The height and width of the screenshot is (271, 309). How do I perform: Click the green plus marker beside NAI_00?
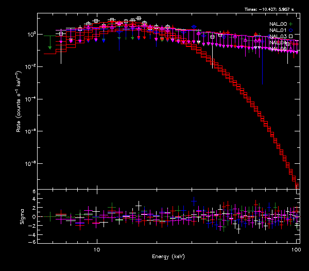(290, 24)
